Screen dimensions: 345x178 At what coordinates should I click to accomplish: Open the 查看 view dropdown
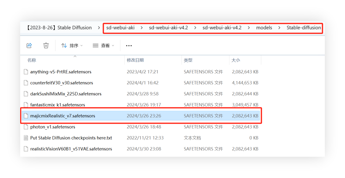pyautogui.click(x=103, y=45)
